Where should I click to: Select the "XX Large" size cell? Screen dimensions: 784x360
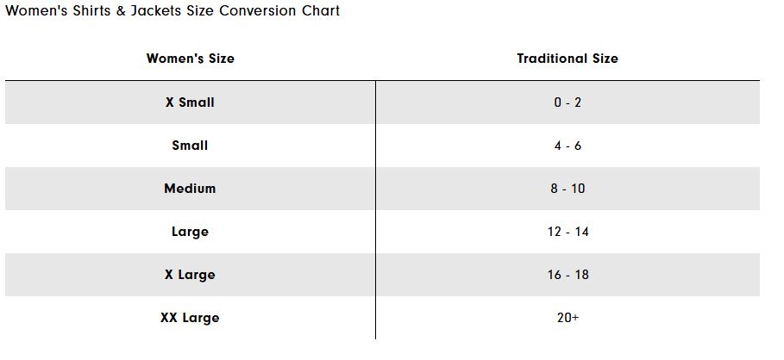[190, 317]
